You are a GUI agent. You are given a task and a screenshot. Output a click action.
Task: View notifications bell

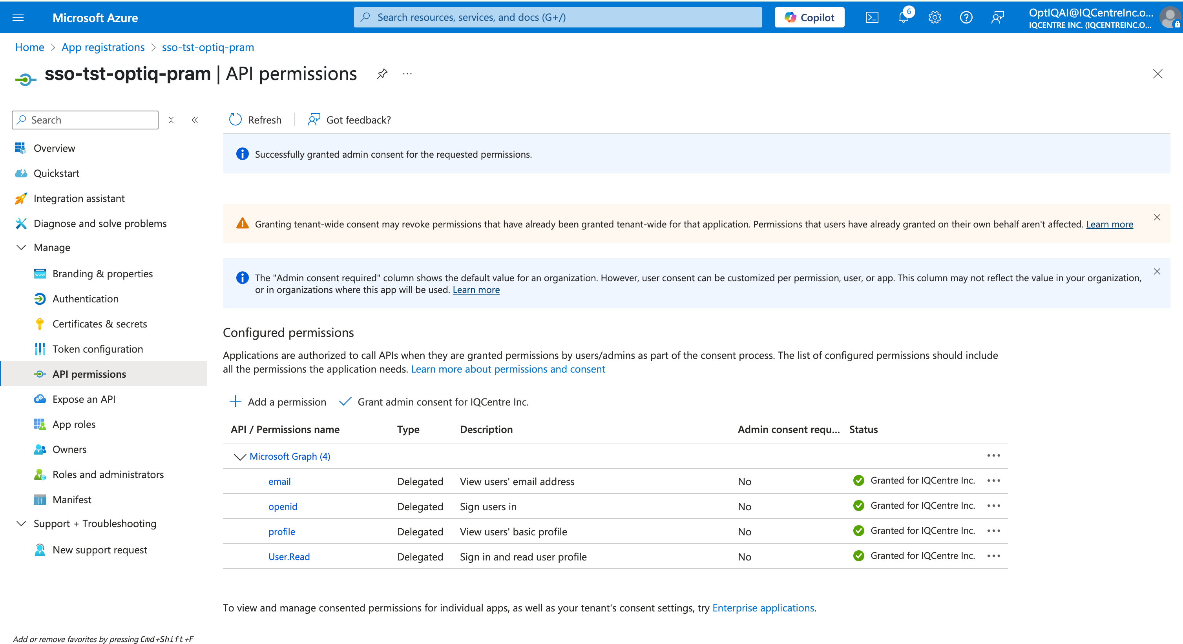(x=903, y=17)
